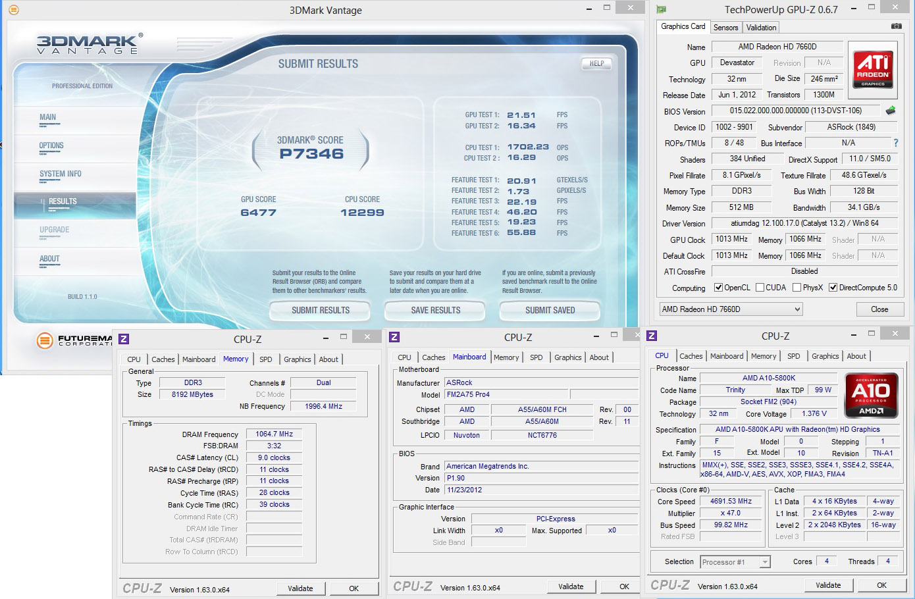Click the ATI Radeon Graphics logo
Image resolution: width=915 pixels, height=599 pixels.
point(873,69)
